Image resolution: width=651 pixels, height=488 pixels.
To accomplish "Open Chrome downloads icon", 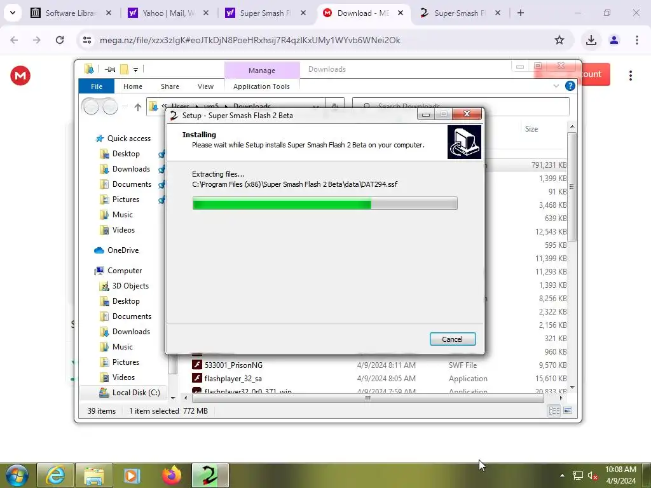I will tap(591, 40).
